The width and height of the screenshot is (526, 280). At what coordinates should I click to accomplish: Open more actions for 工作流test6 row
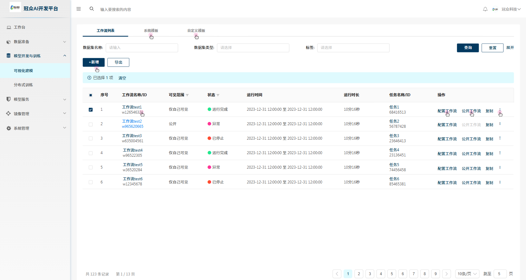point(500,182)
